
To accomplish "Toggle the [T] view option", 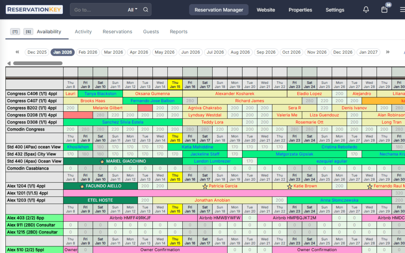I will point(15,32).
